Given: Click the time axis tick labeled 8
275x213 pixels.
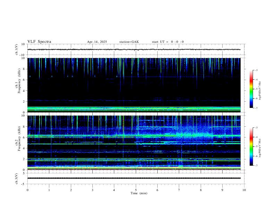Looking at the screenshot, I should (x=201, y=190).
